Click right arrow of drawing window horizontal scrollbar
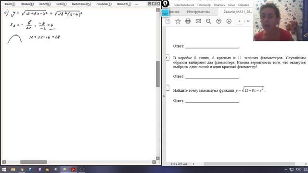This screenshot has height=173, width=308. coord(154,162)
